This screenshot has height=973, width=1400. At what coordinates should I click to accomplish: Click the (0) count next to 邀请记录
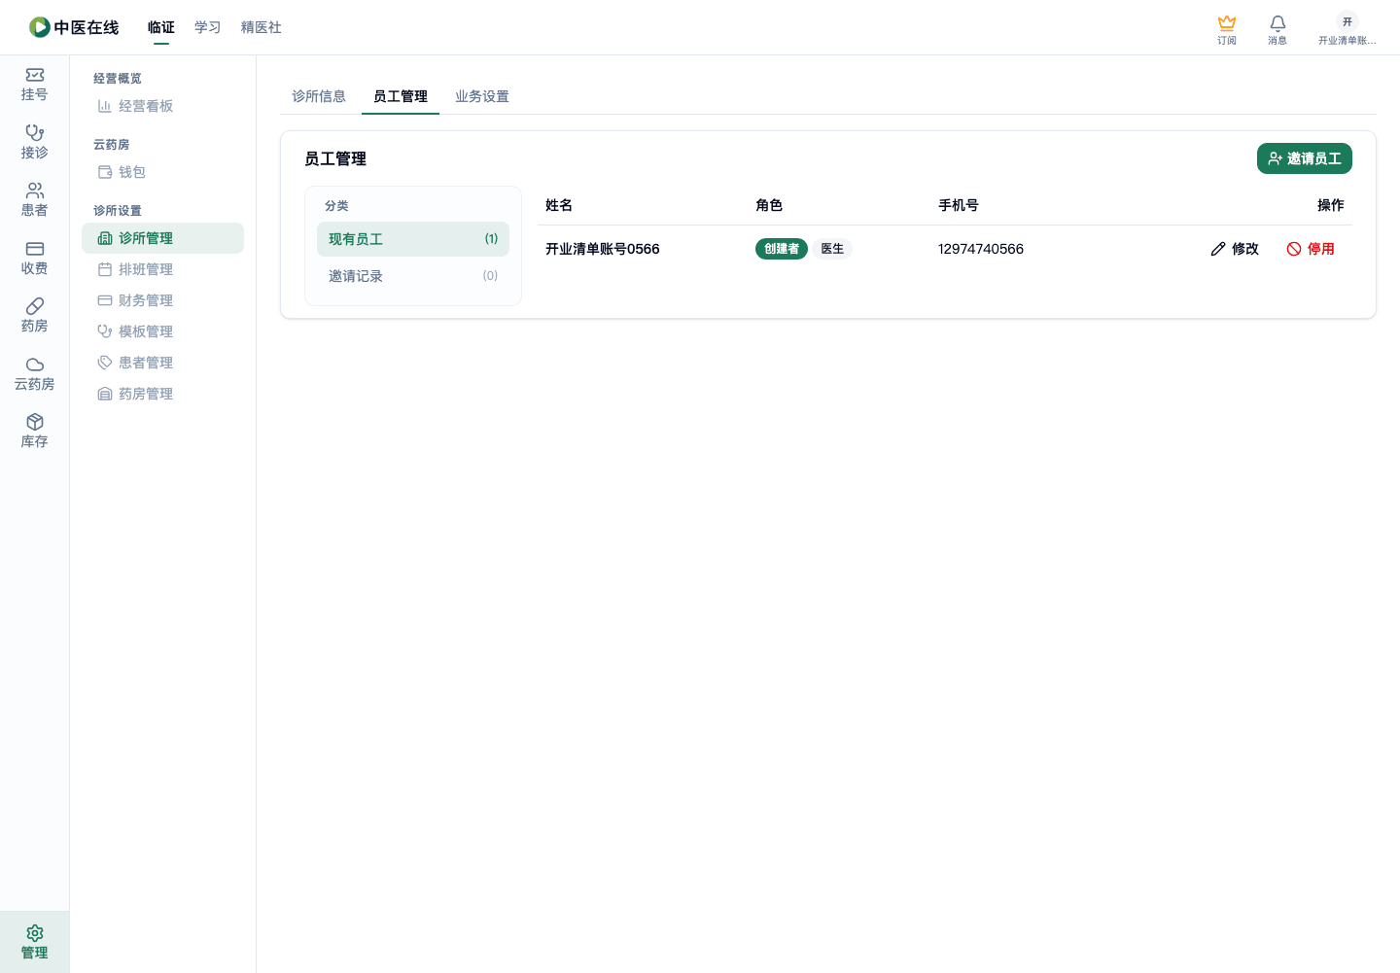pos(490,276)
